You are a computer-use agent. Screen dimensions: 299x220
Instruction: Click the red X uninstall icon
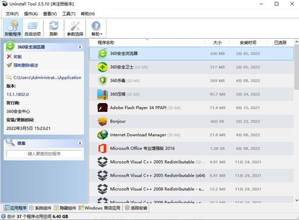pyautogui.click(x=9, y=56)
